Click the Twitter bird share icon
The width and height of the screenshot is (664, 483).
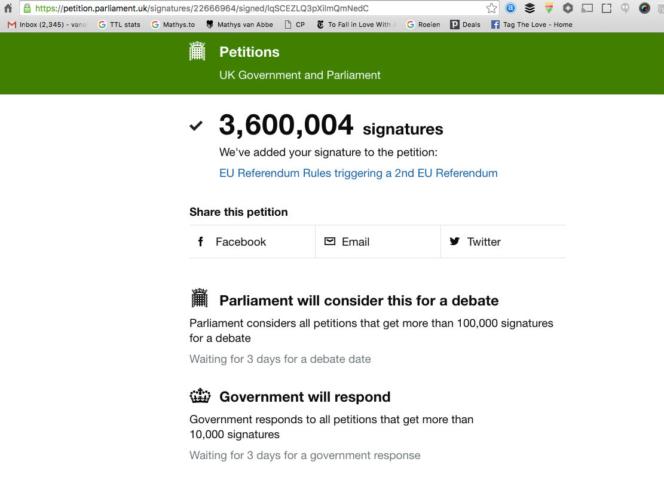(455, 241)
